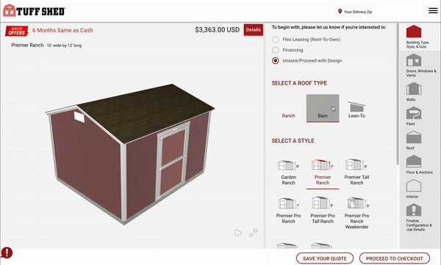The image size is (441, 265).
Task: Click the options panel scrollbar
Action: click(398, 94)
